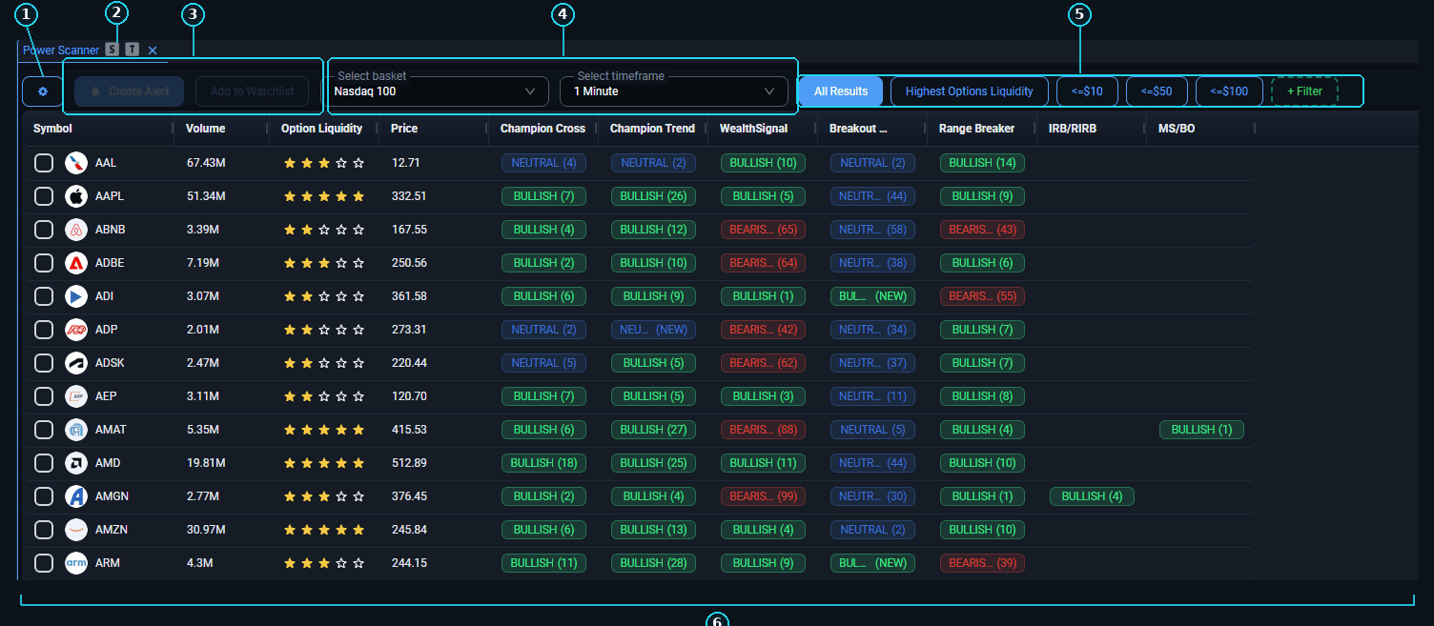Click the AMGN company logo
The image size is (1434, 626).
tap(76, 496)
